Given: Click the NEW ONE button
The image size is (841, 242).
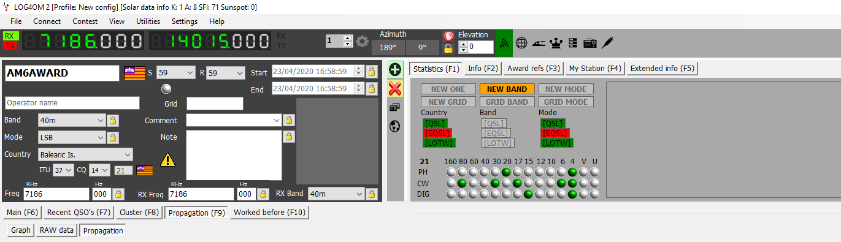Looking at the screenshot, I should tap(448, 89).
